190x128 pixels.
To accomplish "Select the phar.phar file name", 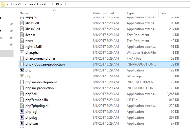I will (32, 53).
